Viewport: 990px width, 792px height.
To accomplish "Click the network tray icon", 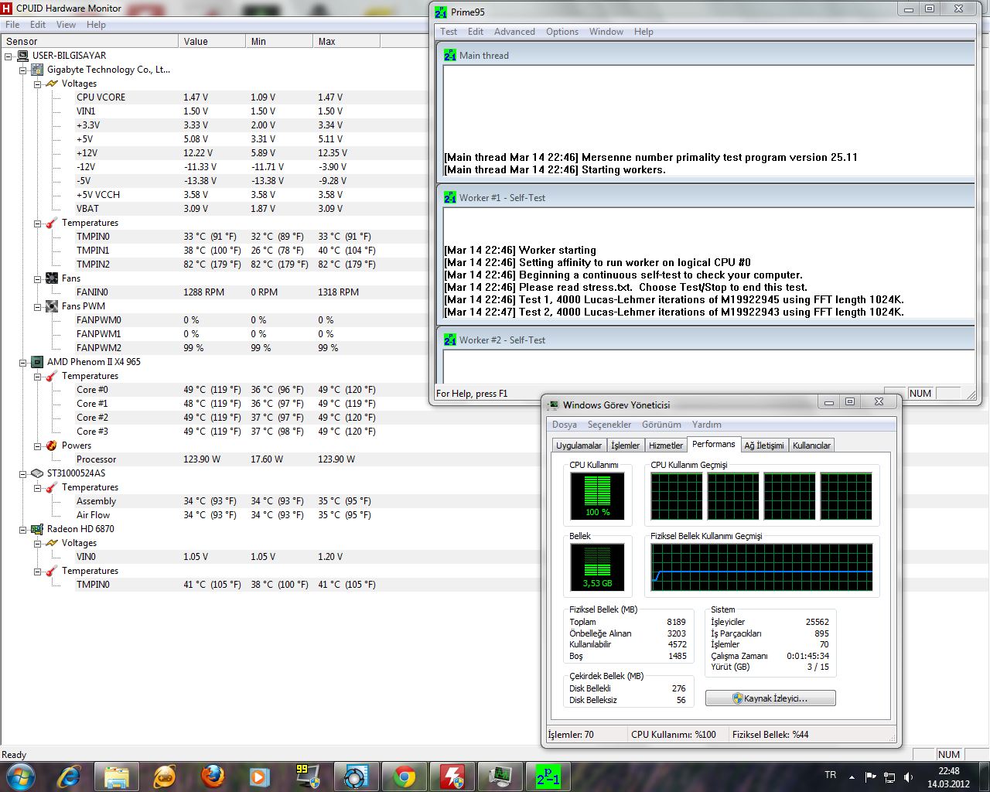I will tap(889, 777).
